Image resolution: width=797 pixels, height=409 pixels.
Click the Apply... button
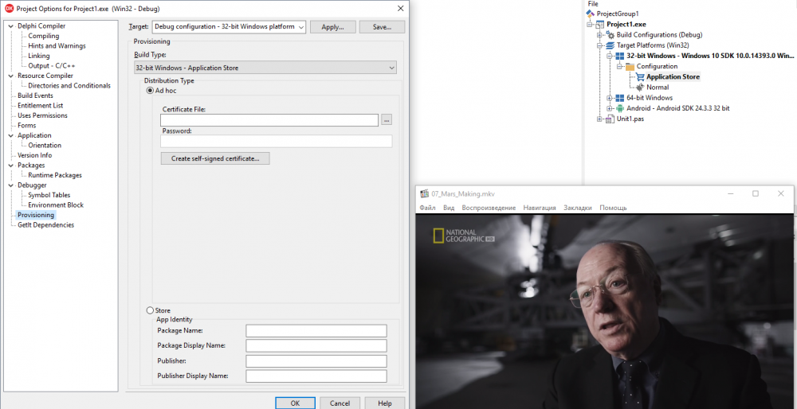(x=332, y=27)
